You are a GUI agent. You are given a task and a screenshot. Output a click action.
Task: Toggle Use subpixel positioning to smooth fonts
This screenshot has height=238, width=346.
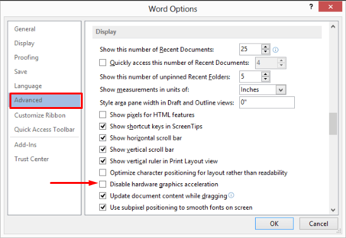(102, 207)
